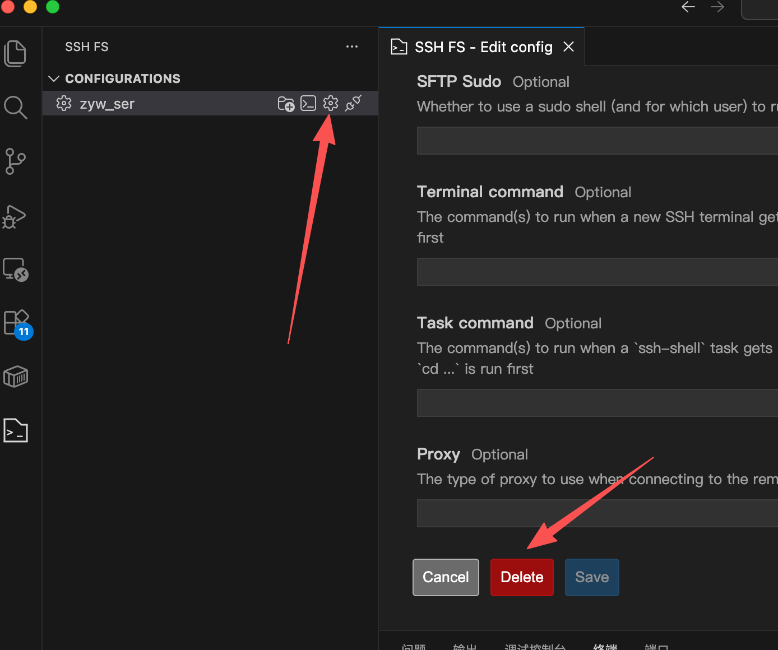Open the 端口 panel tab
The height and width of the screenshot is (650, 778).
click(x=656, y=647)
